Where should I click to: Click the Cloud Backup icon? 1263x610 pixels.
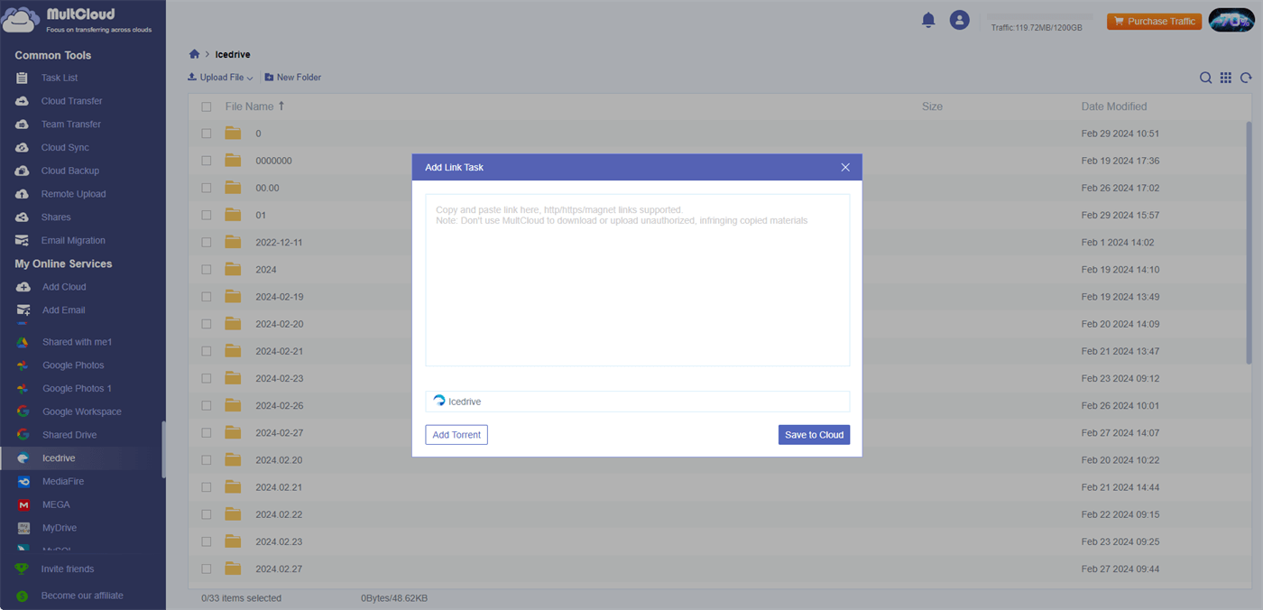coord(23,171)
